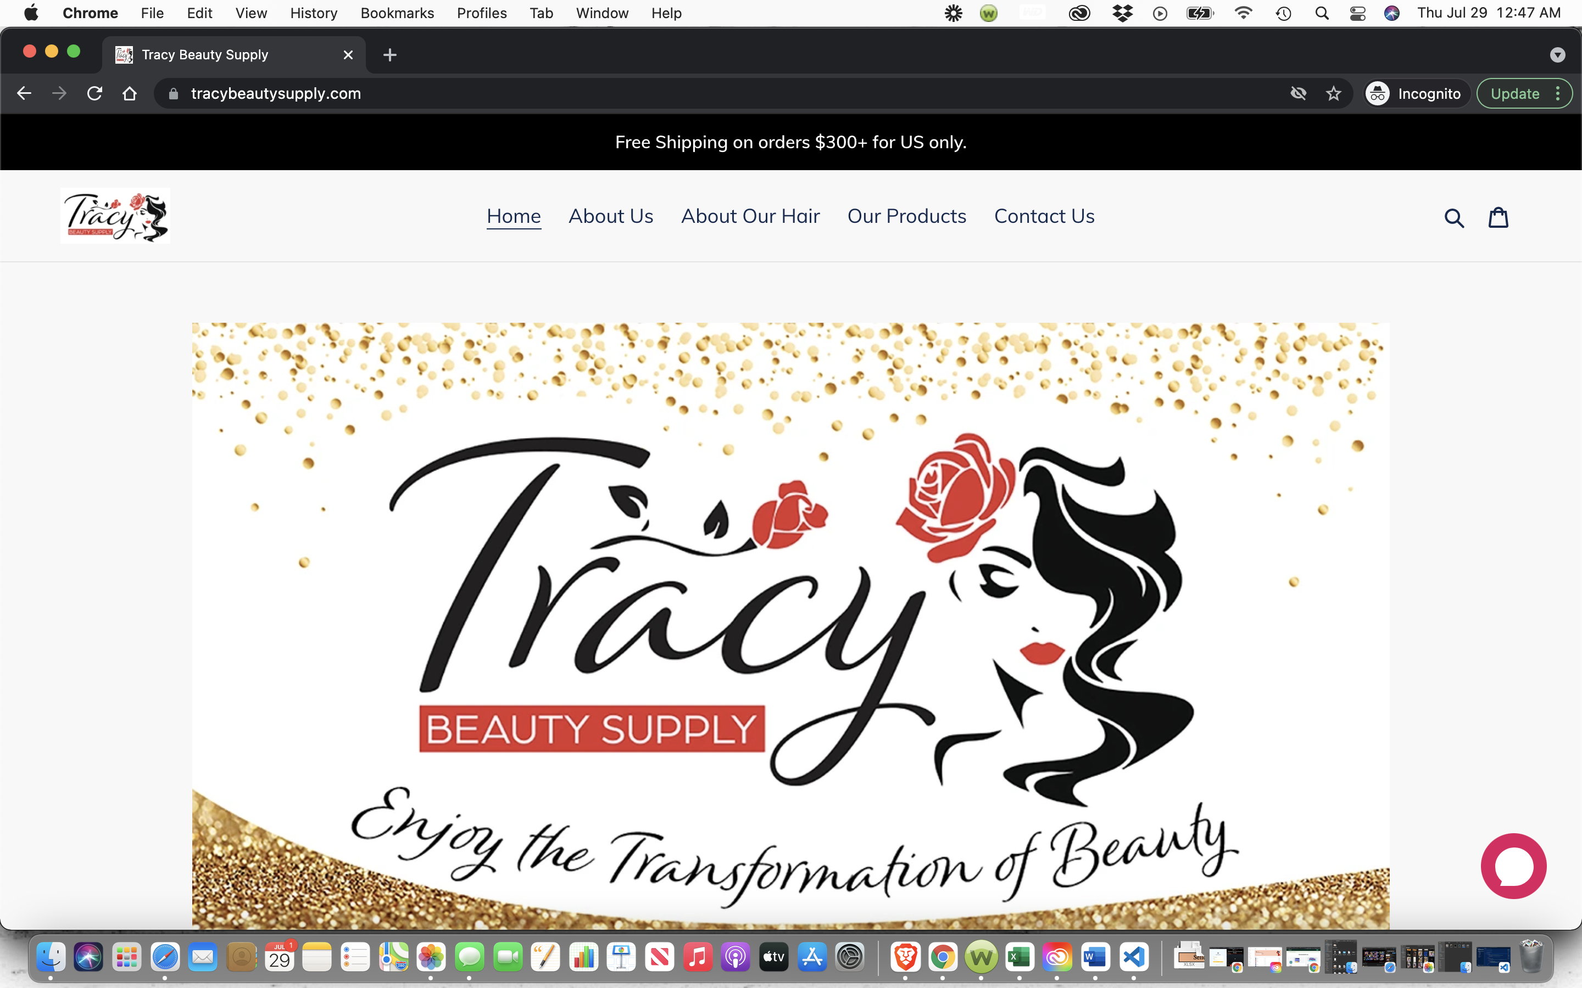Click the browser home icon
This screenshot has height=988, width=1582.
[130, 93]
